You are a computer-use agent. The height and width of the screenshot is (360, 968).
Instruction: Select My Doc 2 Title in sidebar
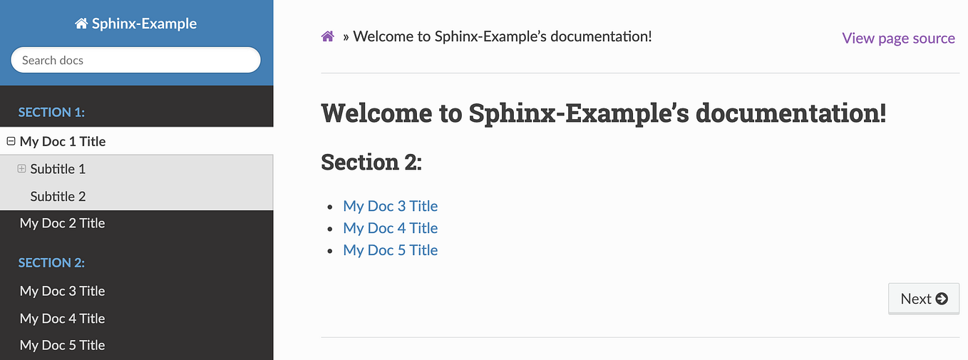[x=63, y=223]
